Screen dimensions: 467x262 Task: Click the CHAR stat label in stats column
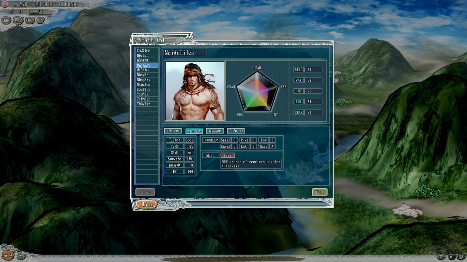pyautogui.click(x=298, y=112)
